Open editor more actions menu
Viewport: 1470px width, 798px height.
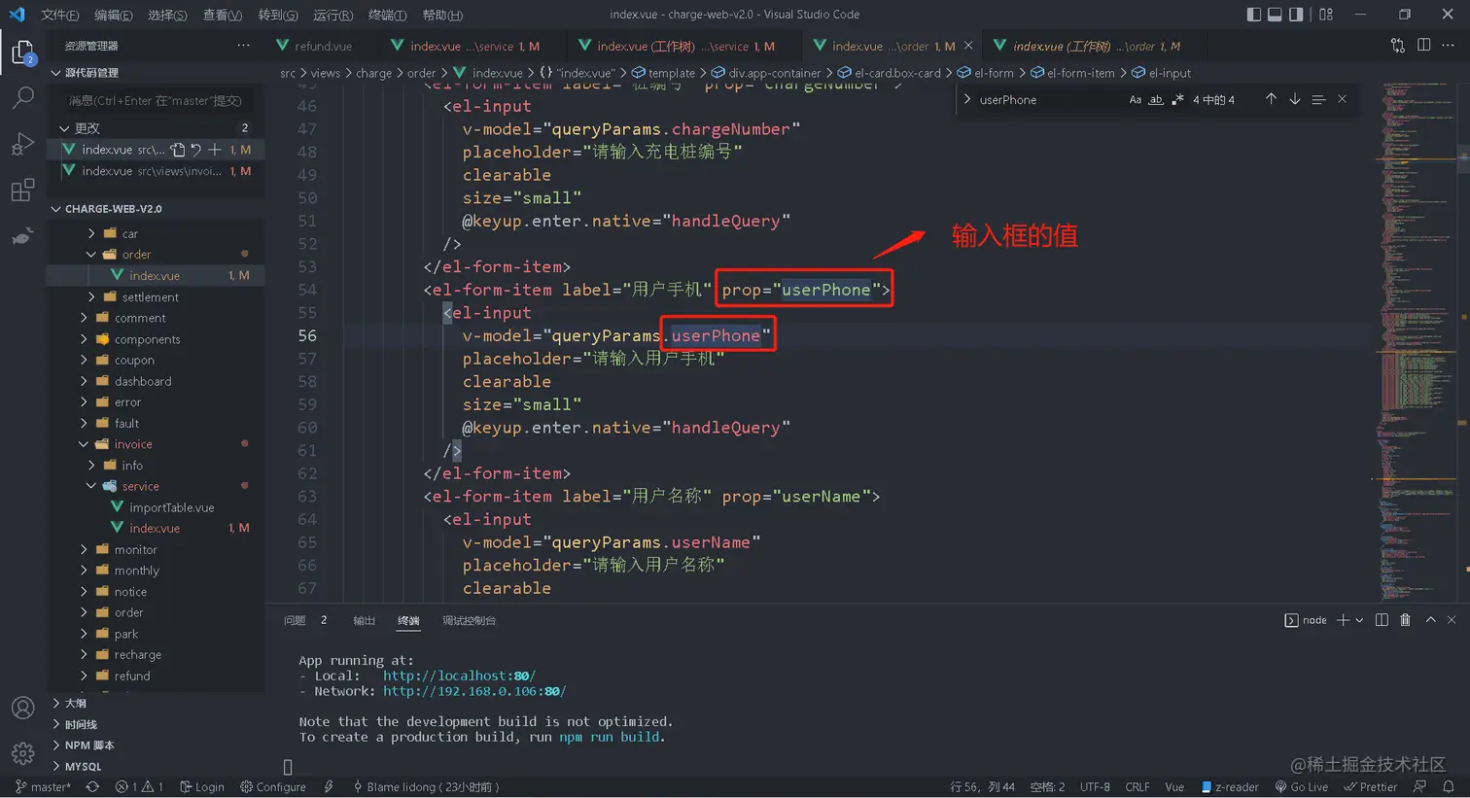pyautogui.click(x=1448, y=46)
